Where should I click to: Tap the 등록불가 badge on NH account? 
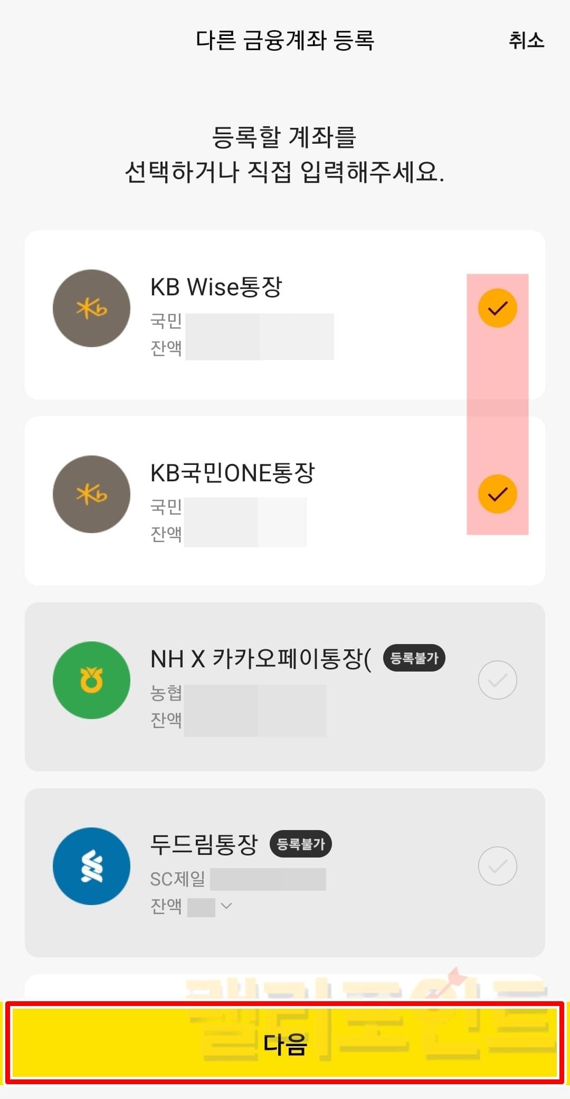(x=414, y=658)
